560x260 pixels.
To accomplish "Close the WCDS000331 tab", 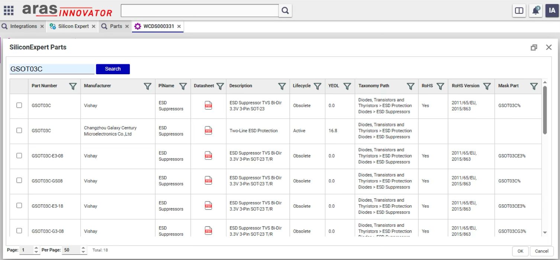I will coord(179,26).
